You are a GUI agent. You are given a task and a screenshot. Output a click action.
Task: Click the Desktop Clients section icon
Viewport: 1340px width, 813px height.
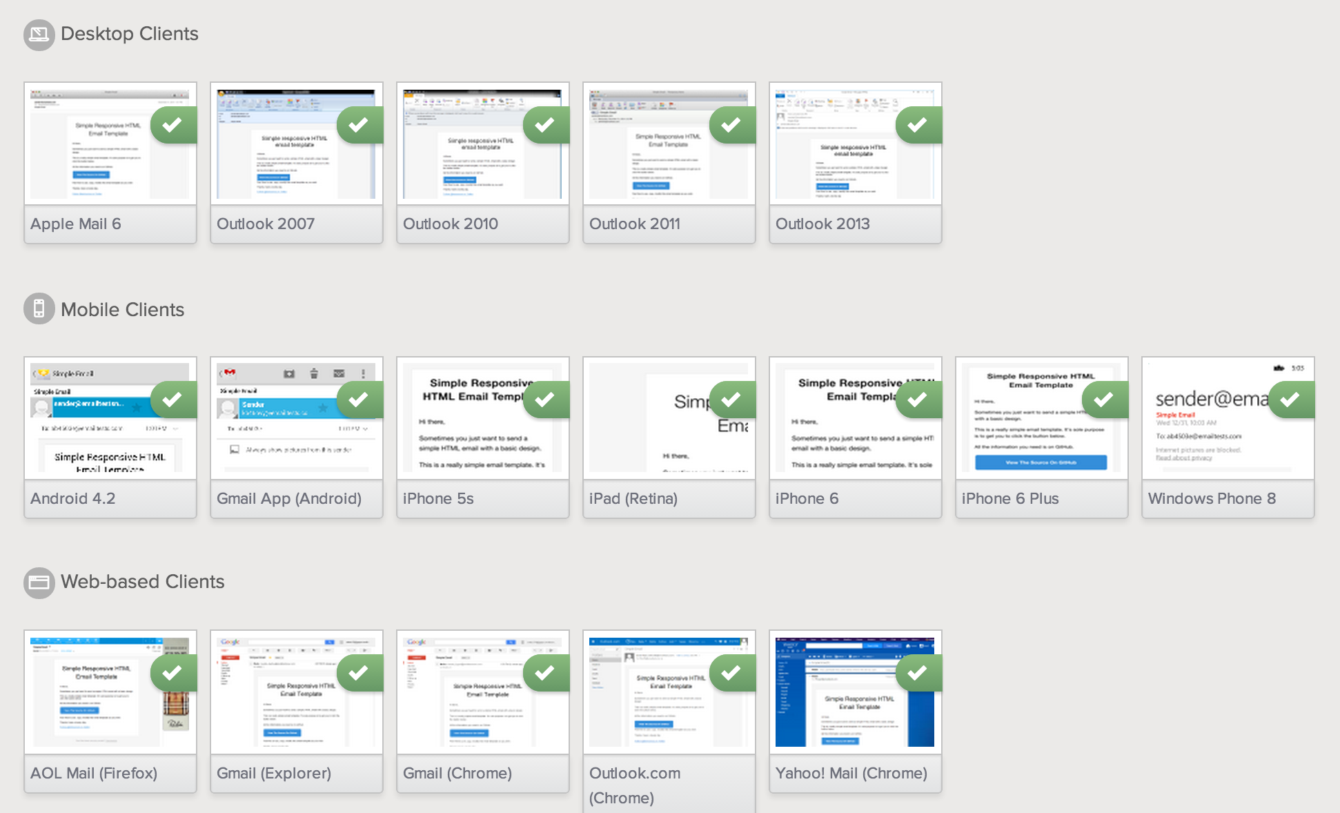click(39, 35)
